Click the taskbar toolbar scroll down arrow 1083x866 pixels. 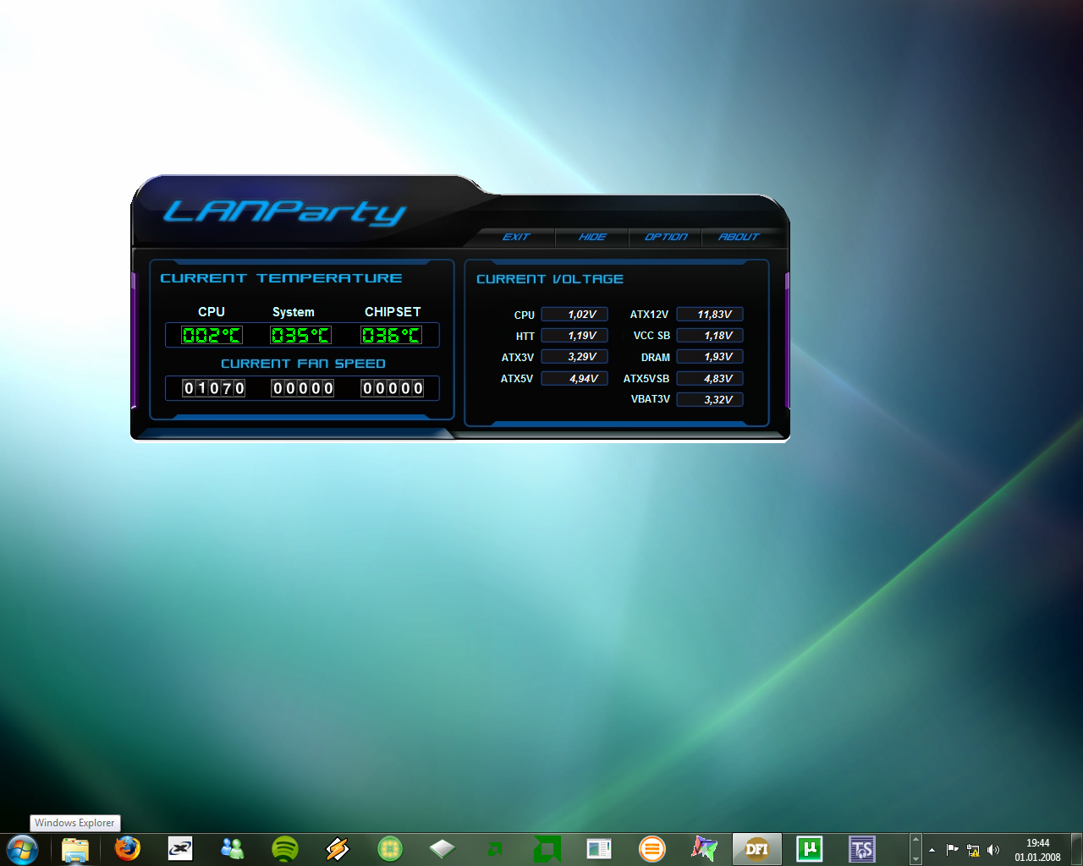(915, 859)
